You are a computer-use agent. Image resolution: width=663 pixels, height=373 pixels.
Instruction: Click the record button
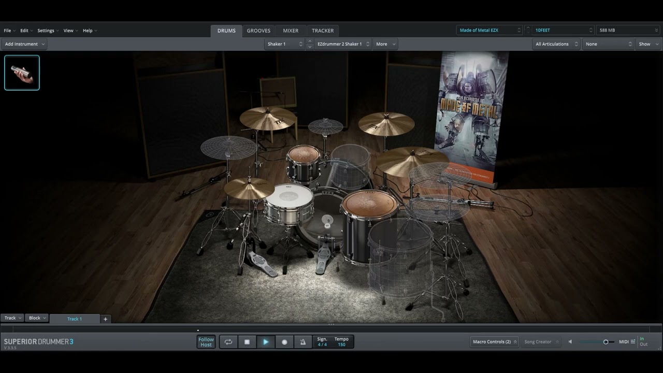pos(284,342)
